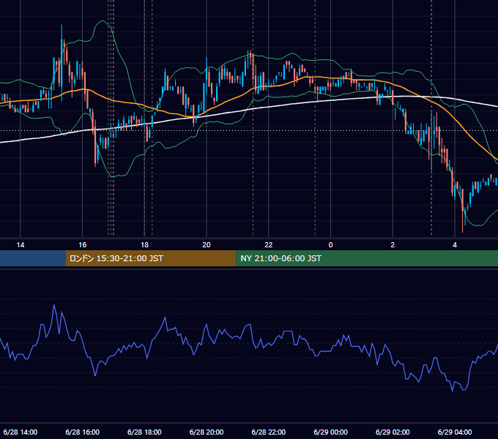Click the 6/28 22:00 date label
The width and height of the screenshot is (498, 439).
click(269, 432)
